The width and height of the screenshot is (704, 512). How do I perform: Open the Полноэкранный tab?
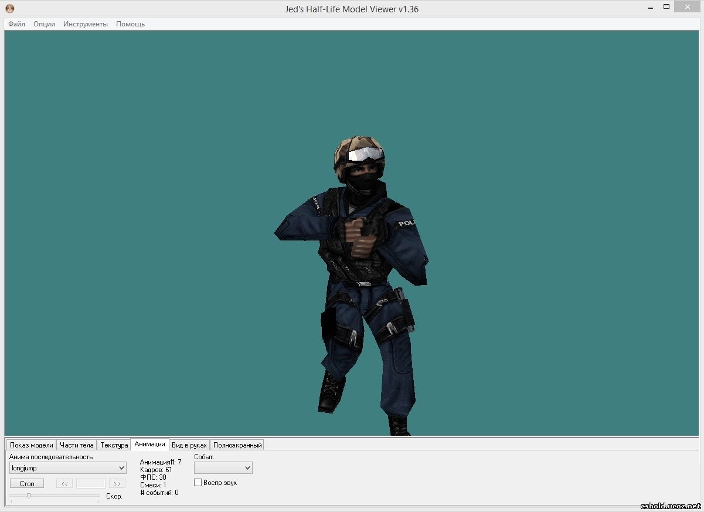[x=237, y=445]
